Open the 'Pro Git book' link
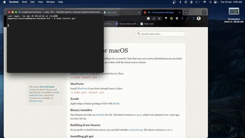This screenshot has width=245, height=138. pos(47,87)
